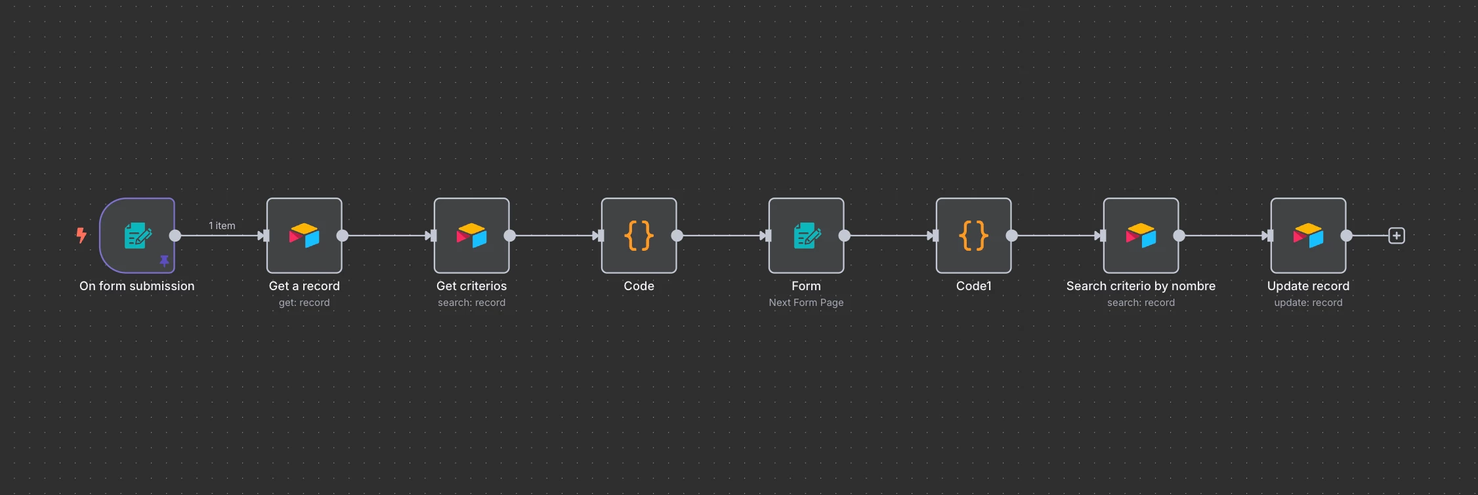Click the input connector of Form node
The width and height of the screenshot is (1478, 495).
click(768, 236)
